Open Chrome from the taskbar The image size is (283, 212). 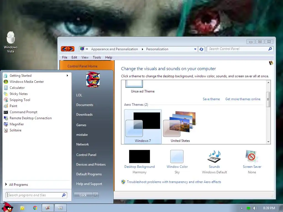(x=35, y=208)
